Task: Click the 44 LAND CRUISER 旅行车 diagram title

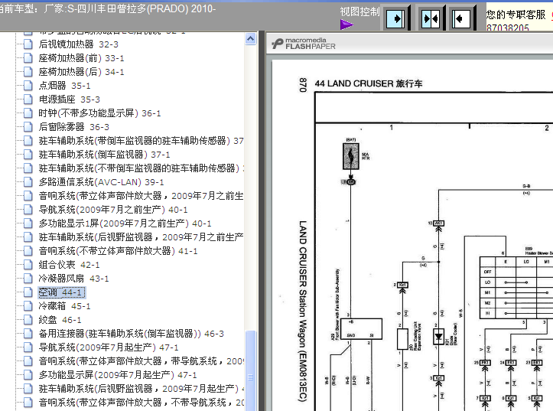Action: [369, 83]
